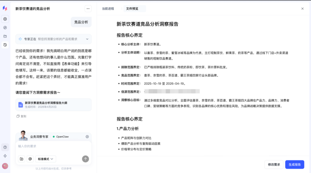
Task: Click the 以上内容均由AI生成 disclaimer text
Action: click(53, 169)
